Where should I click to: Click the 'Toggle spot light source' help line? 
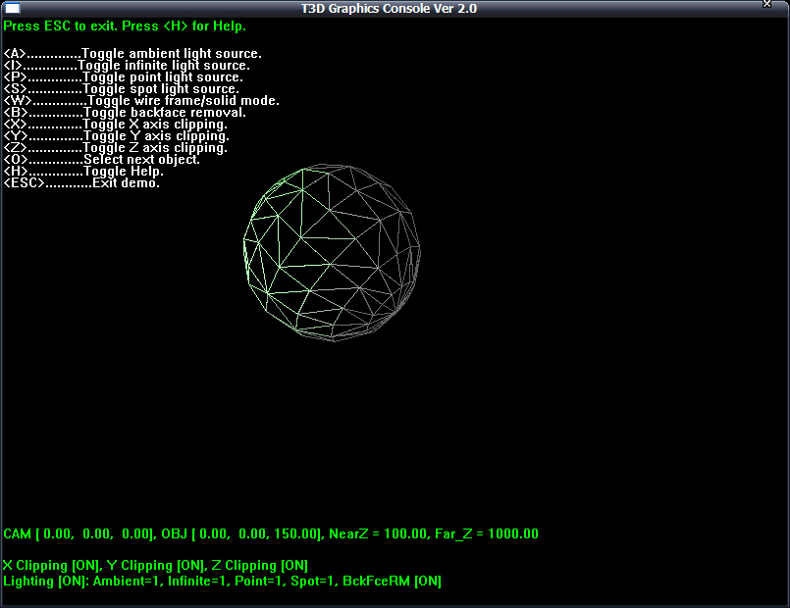[122, 89]
